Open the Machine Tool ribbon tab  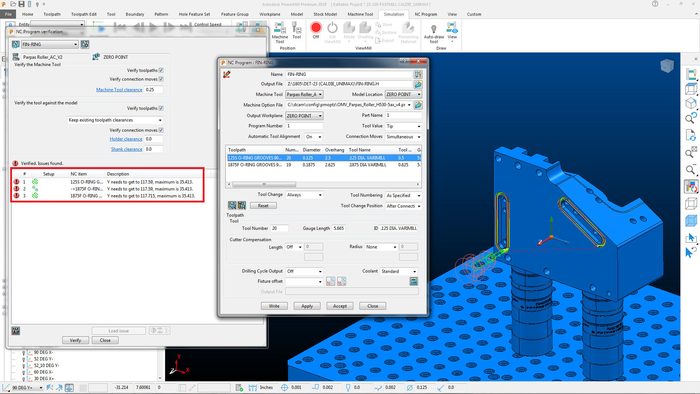coord(360,14)
